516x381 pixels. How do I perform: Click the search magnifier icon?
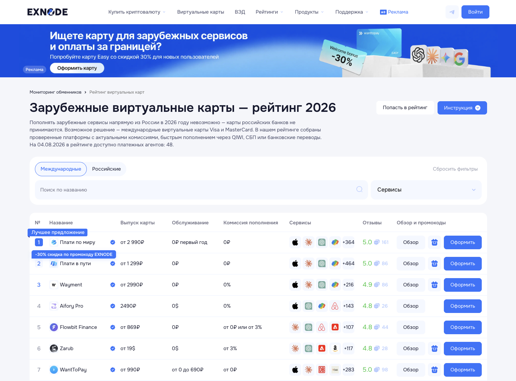[359, 189]
